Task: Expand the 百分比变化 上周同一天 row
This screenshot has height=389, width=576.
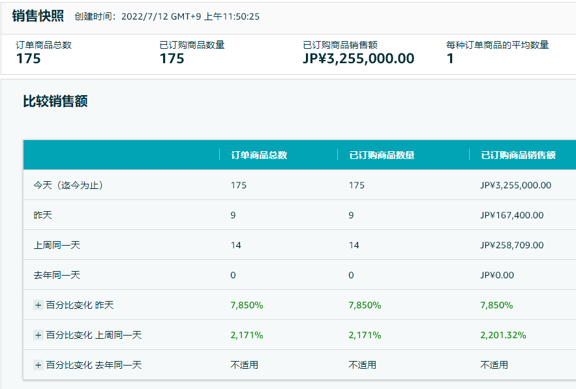Action: [x=38, y=335]
